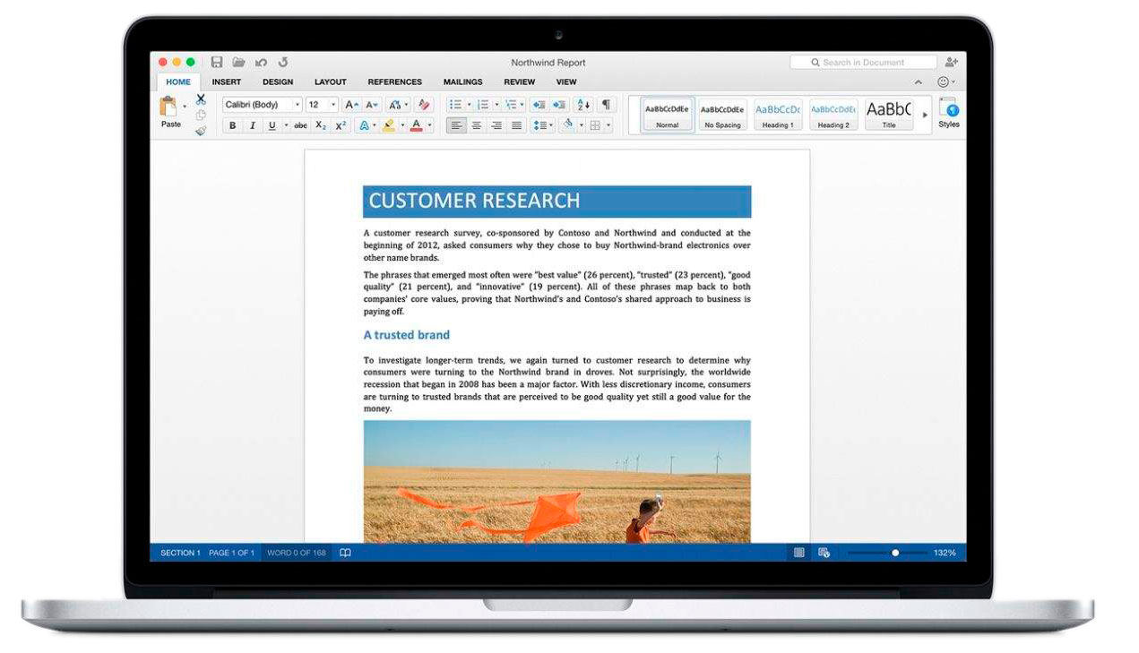
Task: Switch to the Review tab
Action: pyautogui.click(x=520, y=82)
